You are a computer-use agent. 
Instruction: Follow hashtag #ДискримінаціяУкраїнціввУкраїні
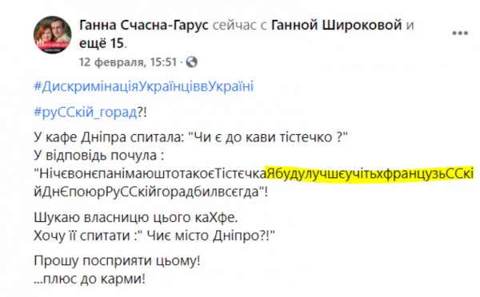(x=143, y=86)
